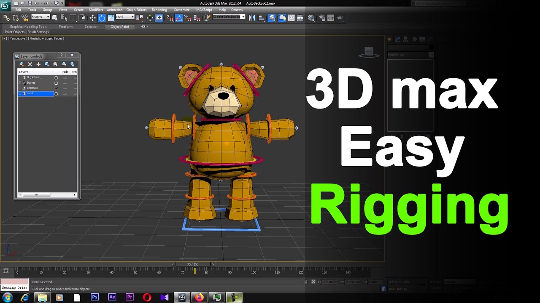Activate the Select Object tool
Viewport: 540px width, 303px height.
tap(55, 18)
